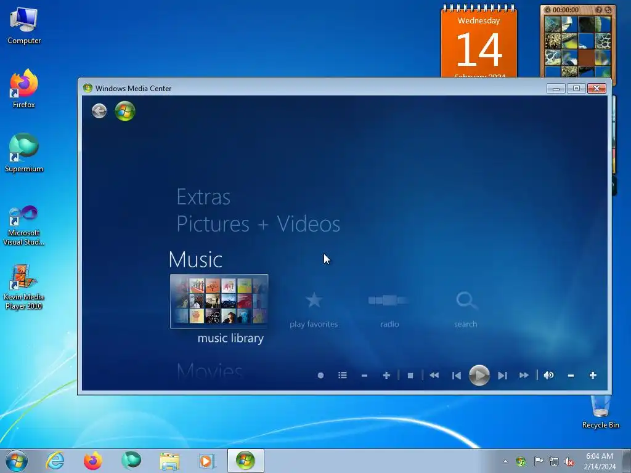Click the green Media Center start button
This screenshot has height=473, width=631.
124,111
